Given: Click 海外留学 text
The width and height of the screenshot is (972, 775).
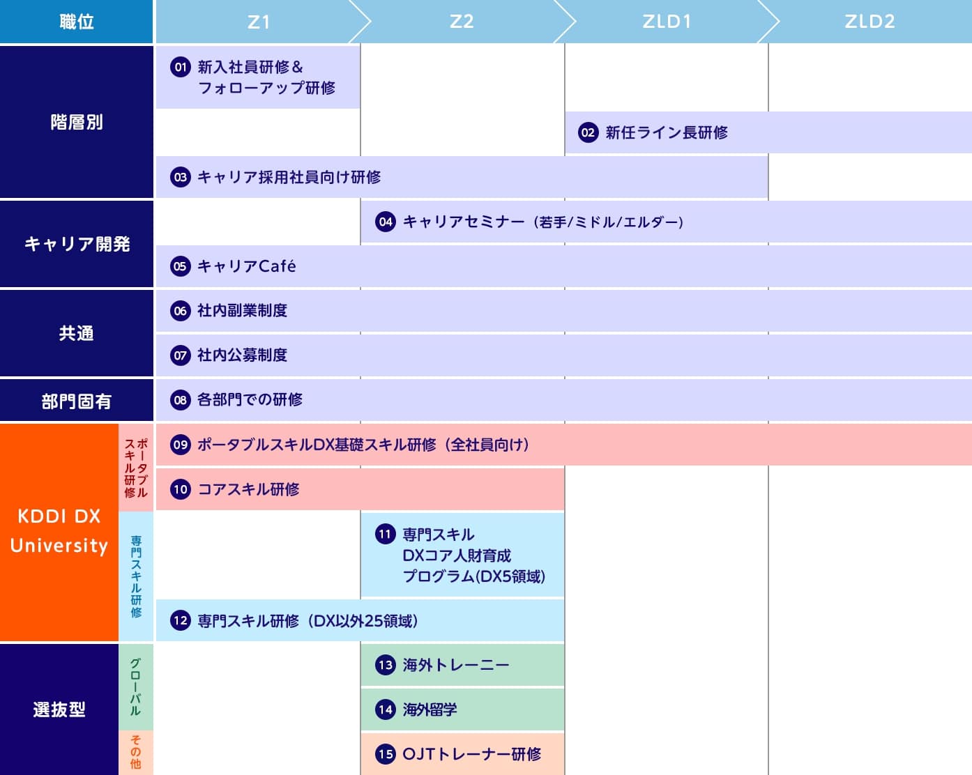Looking at the screenshot, I should (430, 709).
